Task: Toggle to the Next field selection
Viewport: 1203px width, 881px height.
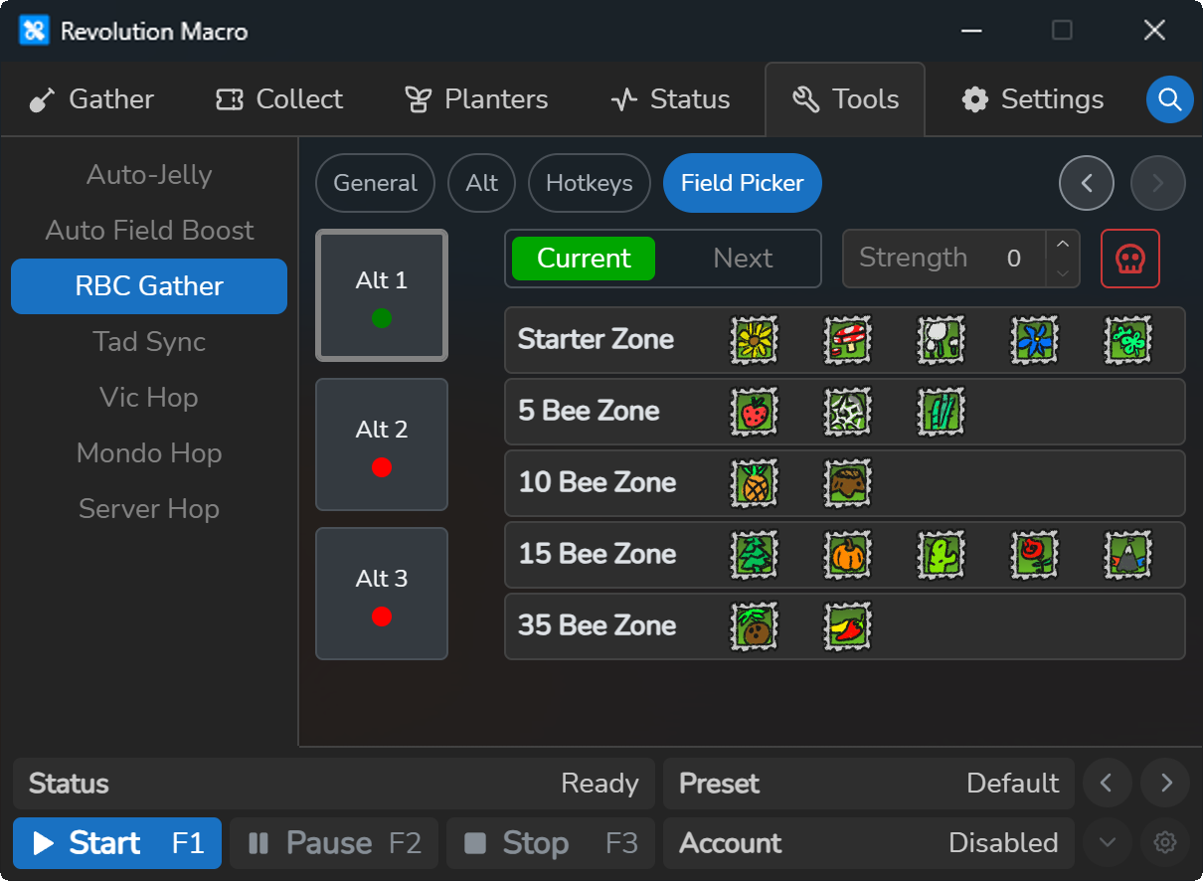Action: (743, 259)
